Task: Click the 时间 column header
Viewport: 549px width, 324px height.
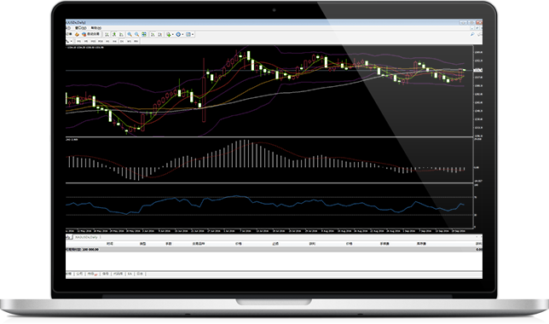Action: pos(110,244)
